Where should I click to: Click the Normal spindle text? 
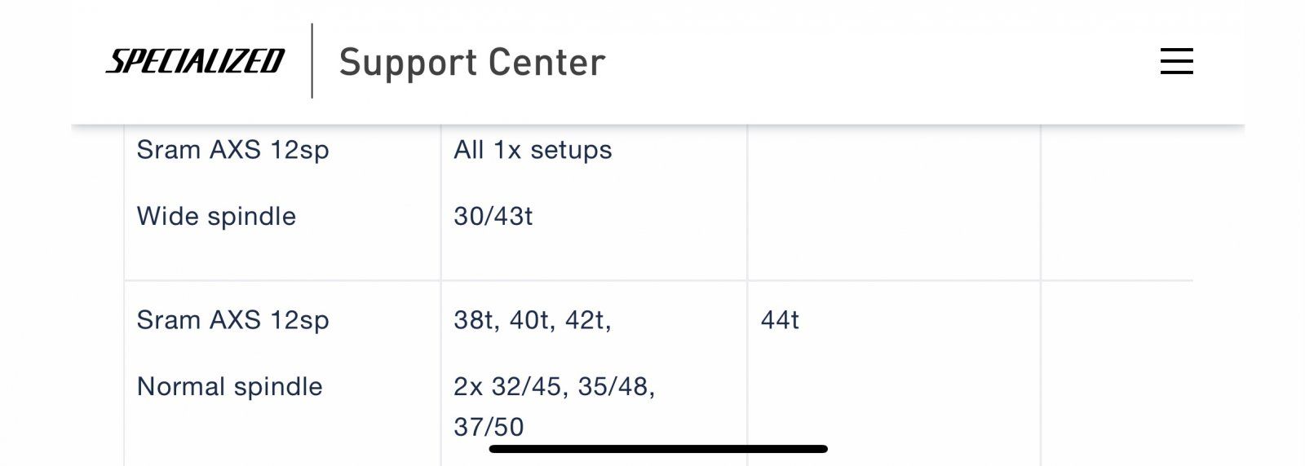click(x=229, y=387)
